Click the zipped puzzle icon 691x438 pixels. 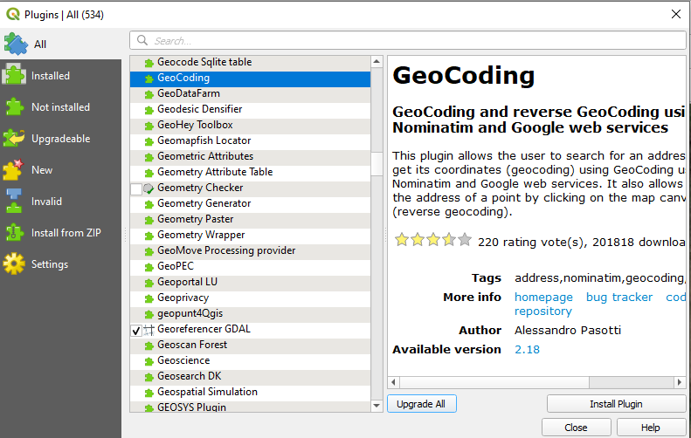pos(14,232)
